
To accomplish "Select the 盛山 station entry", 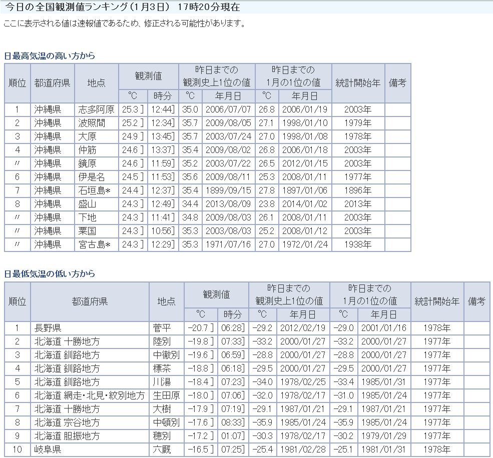I will point(88,204).
